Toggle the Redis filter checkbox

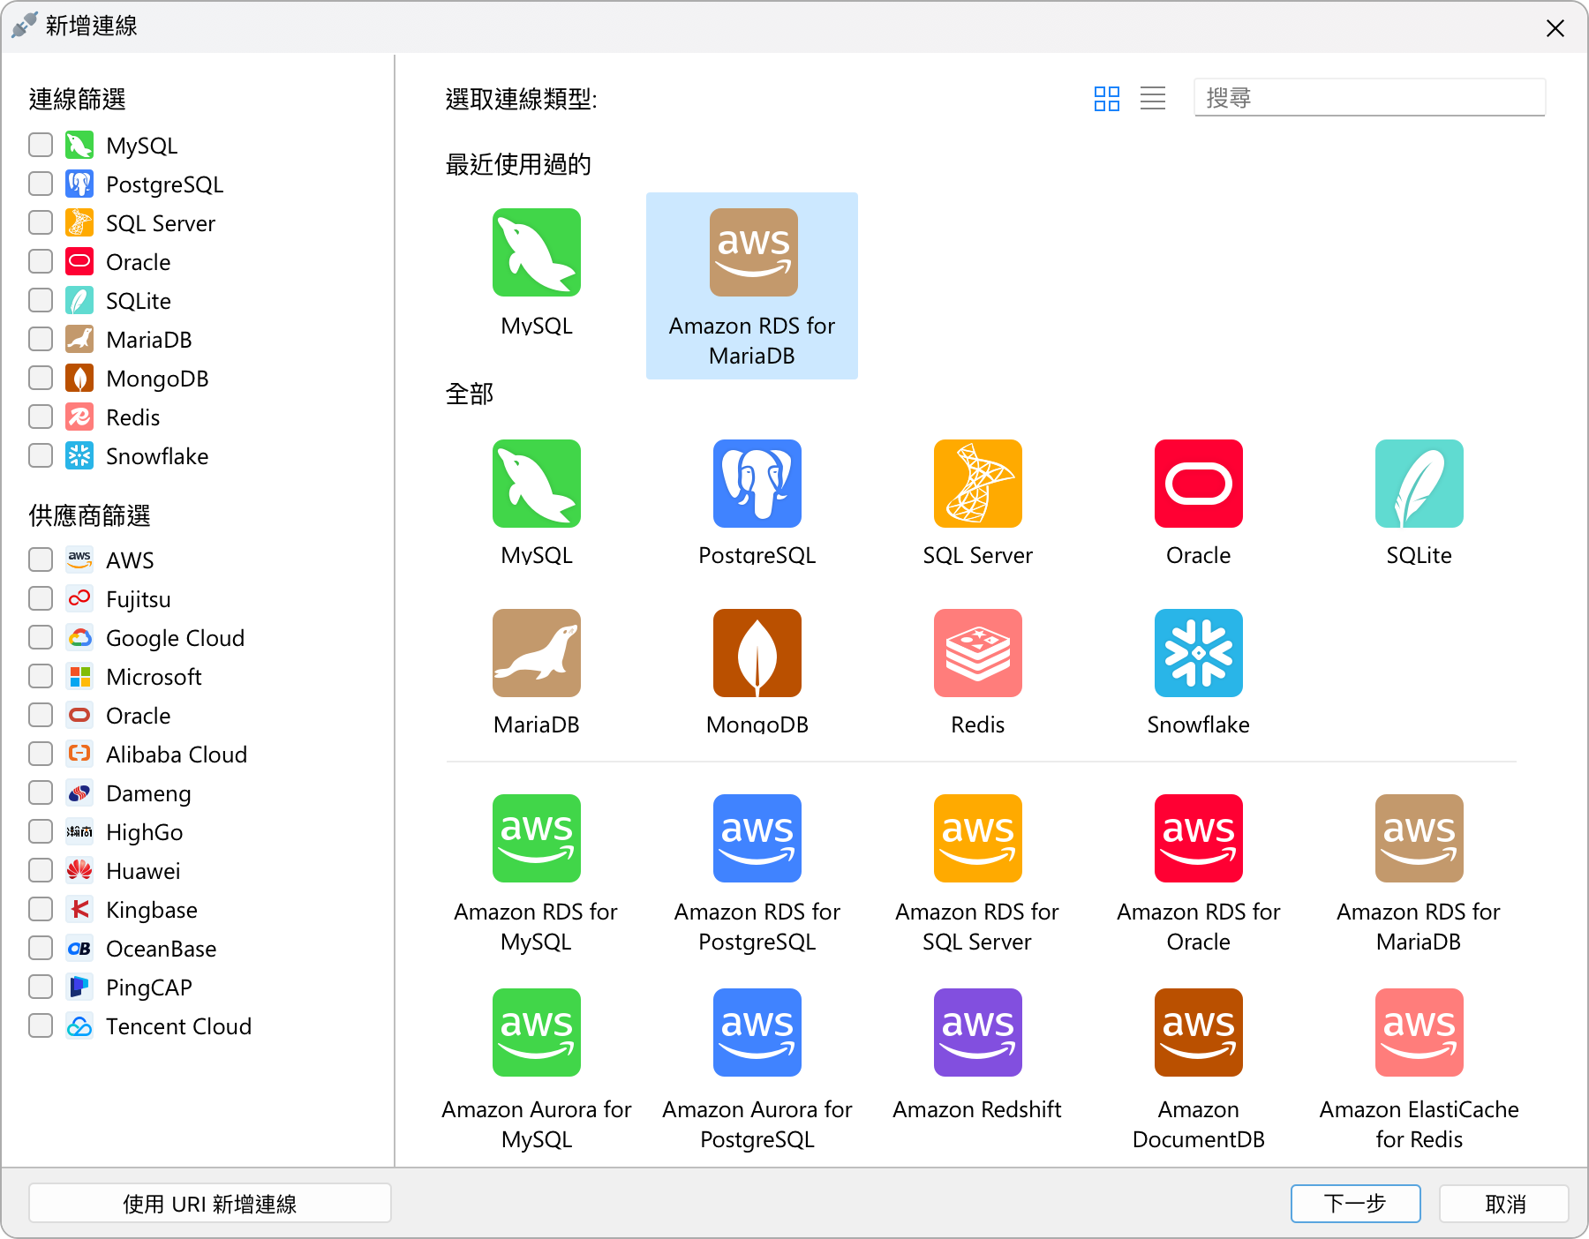coord(41,417)
